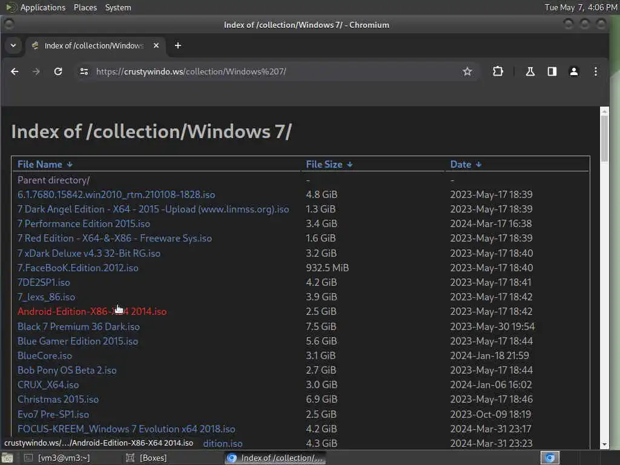Open the Places menu
The image size is (620, 465).
pyautogui.click(x=85, y=7)
